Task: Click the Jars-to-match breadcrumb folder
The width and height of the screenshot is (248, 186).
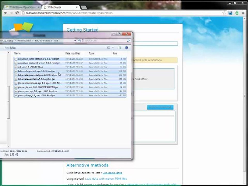Action: coord(42,41)
